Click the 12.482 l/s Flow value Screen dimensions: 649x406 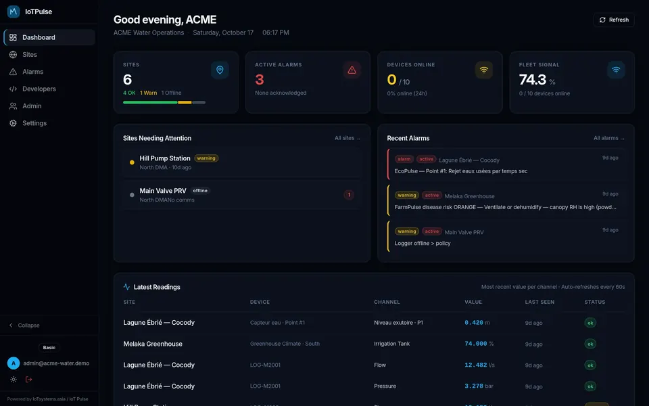[x=480, y=365]
